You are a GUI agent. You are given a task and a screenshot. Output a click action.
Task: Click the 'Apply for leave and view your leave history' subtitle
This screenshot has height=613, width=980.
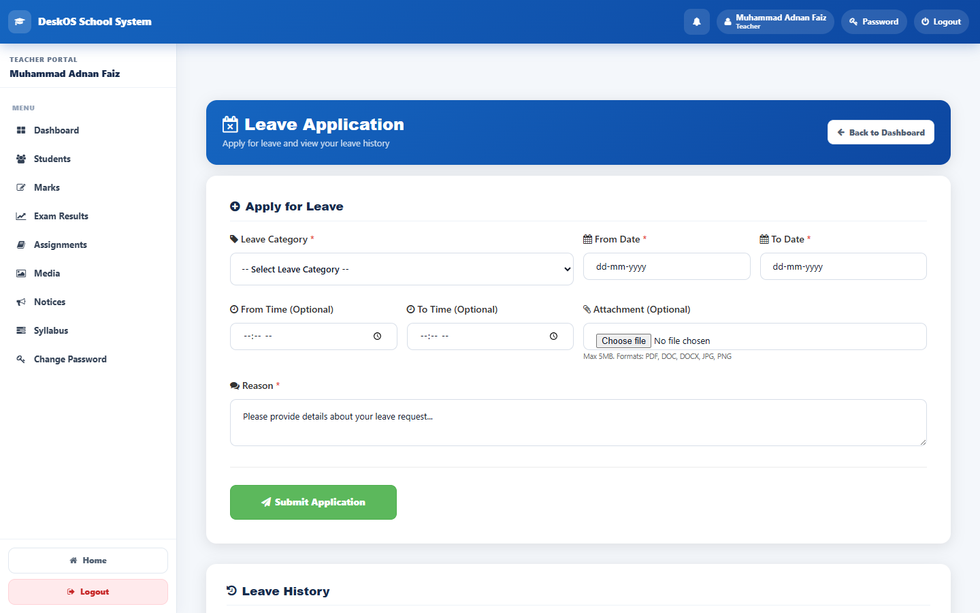[x=306, y=143]
